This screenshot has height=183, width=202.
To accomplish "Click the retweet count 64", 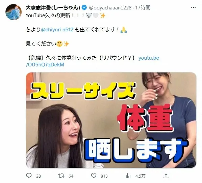I will click(x=71, y=176).
